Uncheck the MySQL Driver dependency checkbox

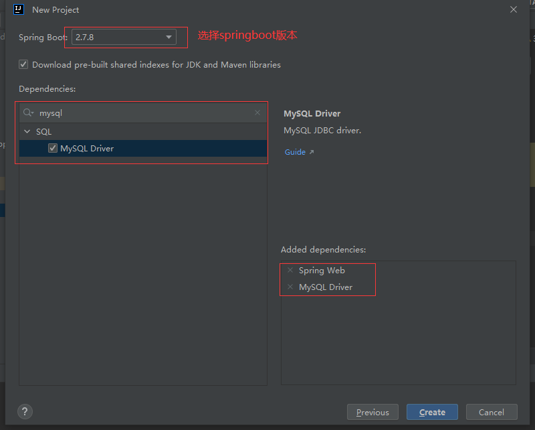(x=53, y=148)
